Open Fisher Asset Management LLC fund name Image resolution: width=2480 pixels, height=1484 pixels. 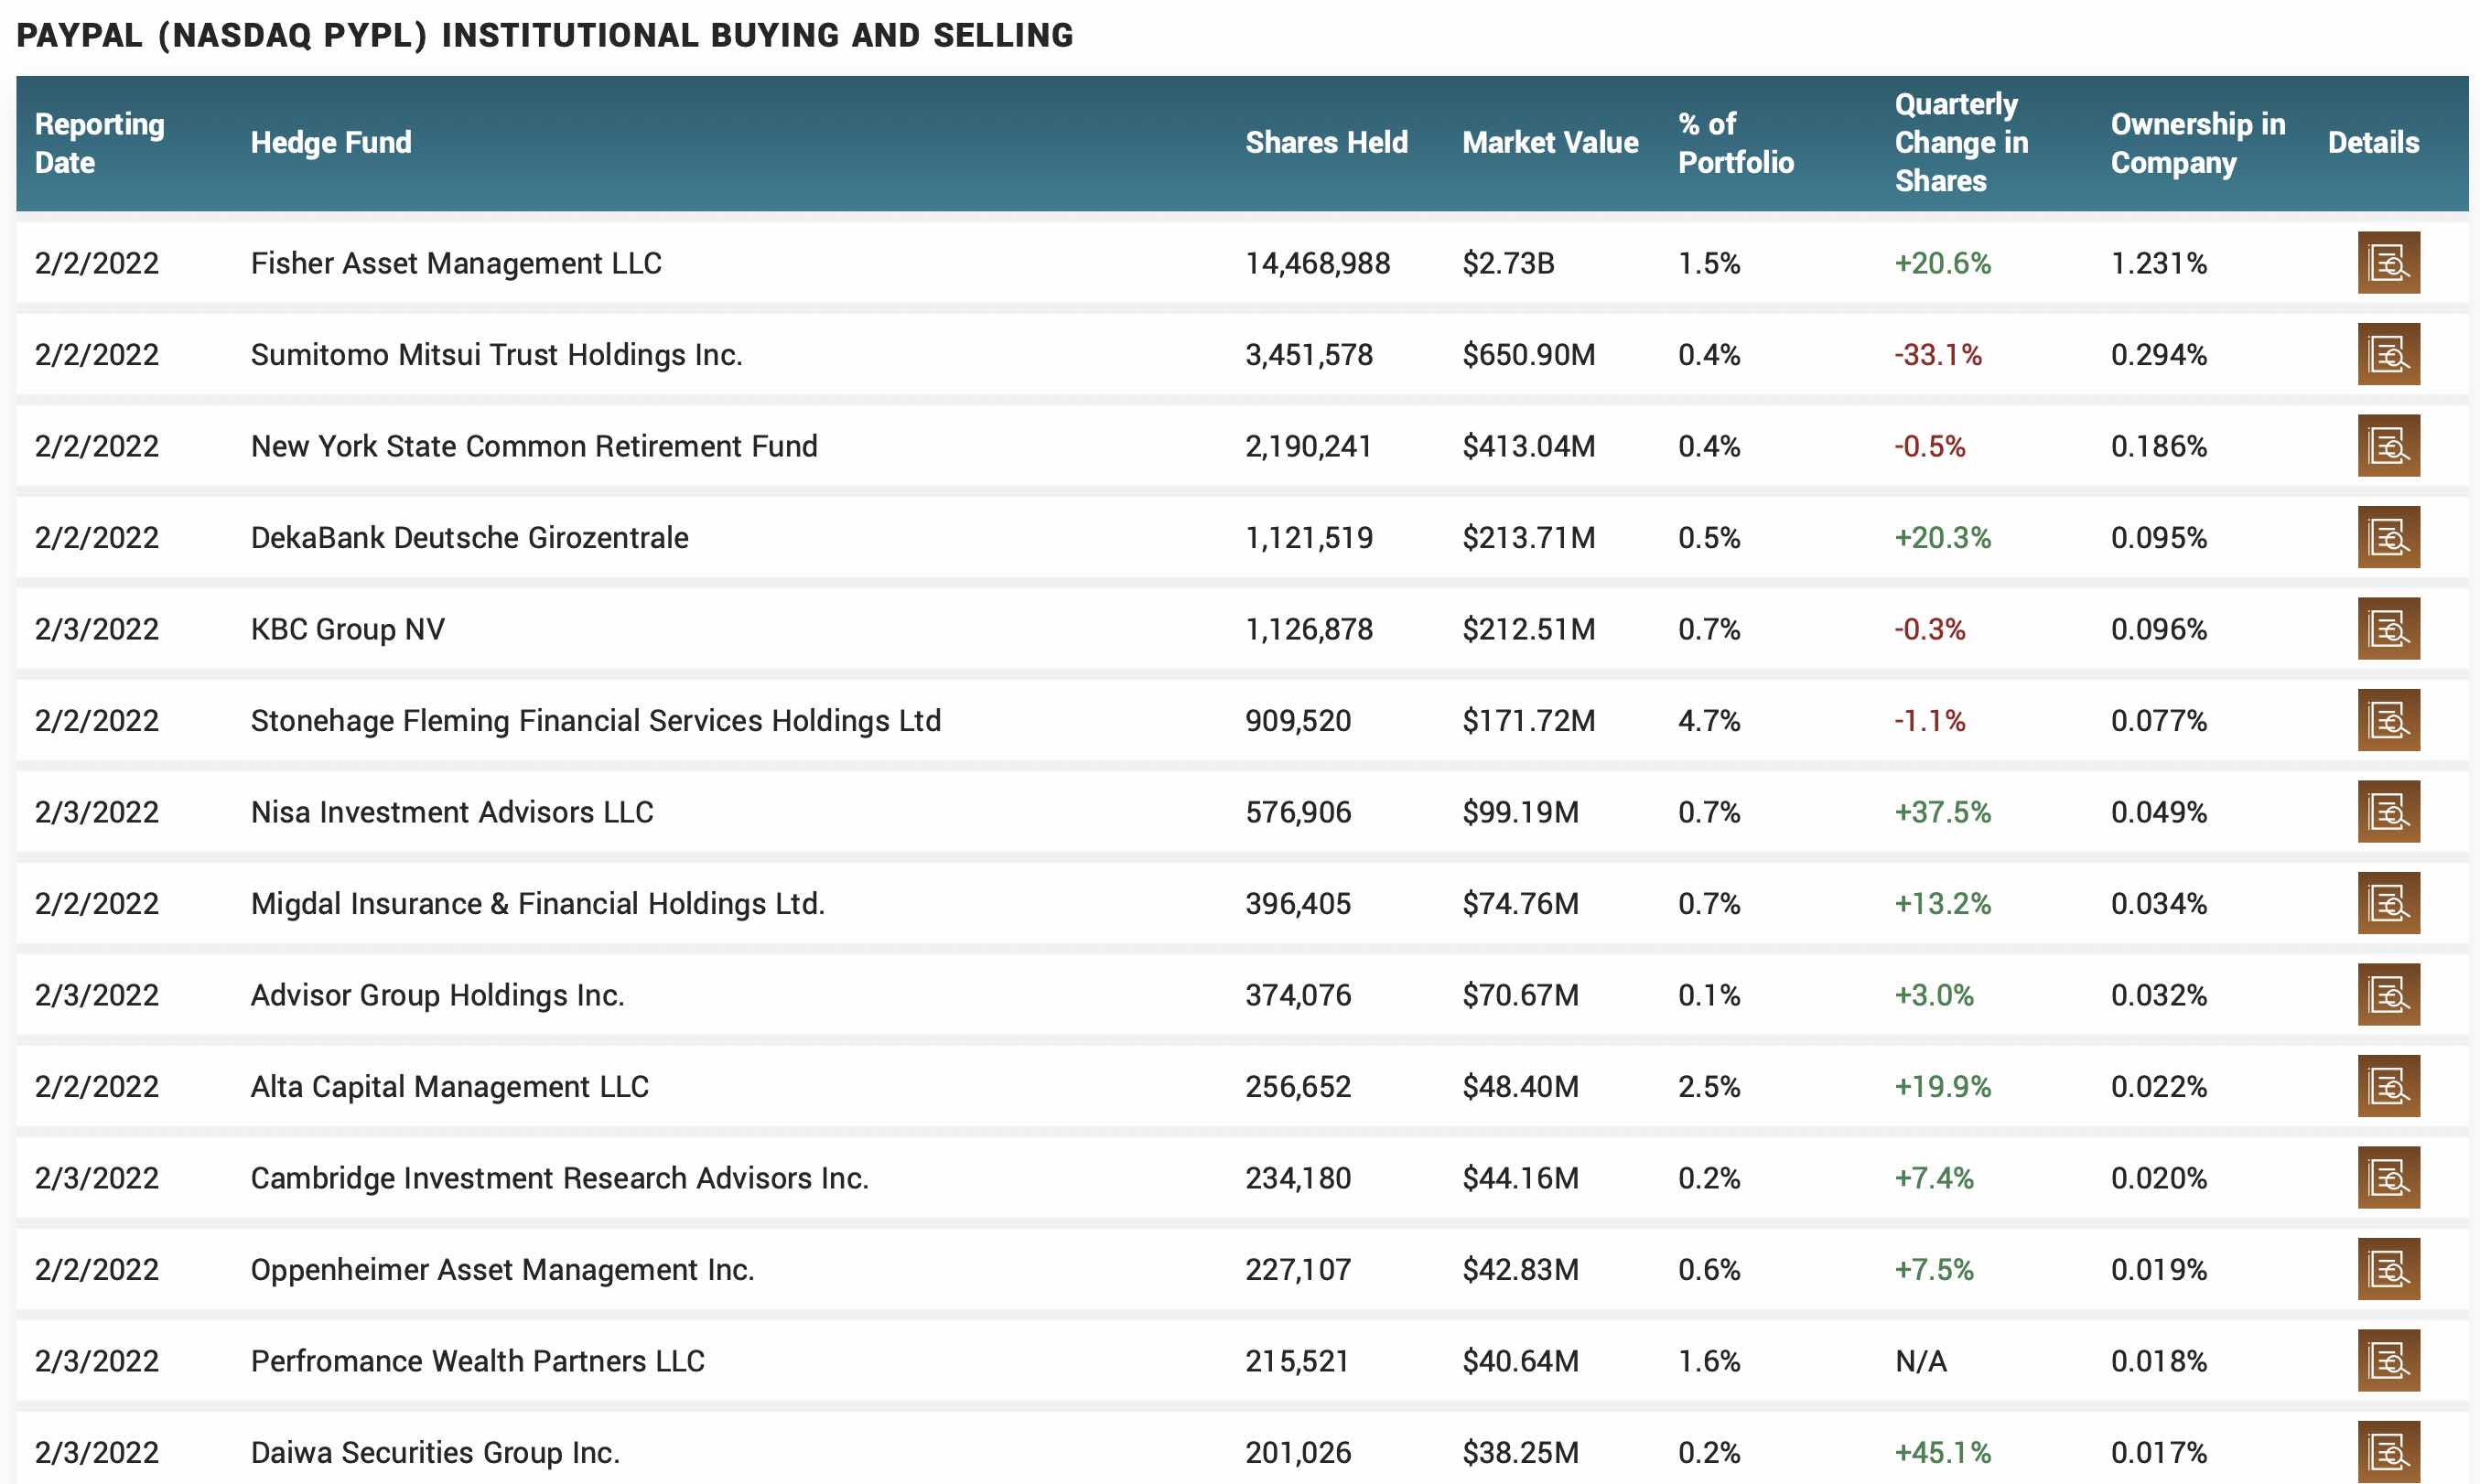456,263
